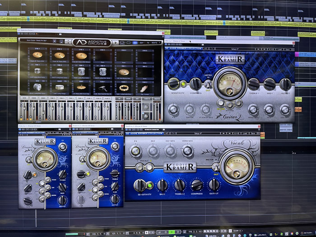Select Vocals 1 mode button
This screenshot has height=237, width=316.
(139, 167)
